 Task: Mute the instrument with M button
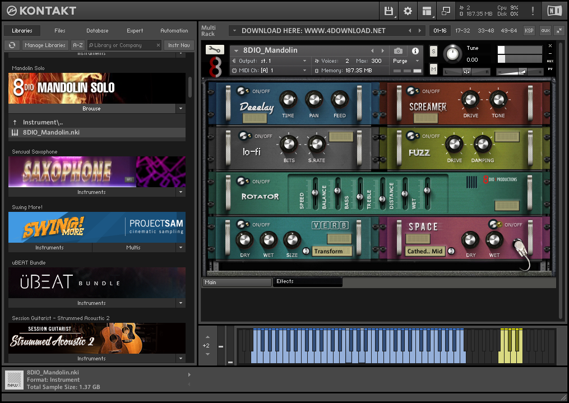433,69
